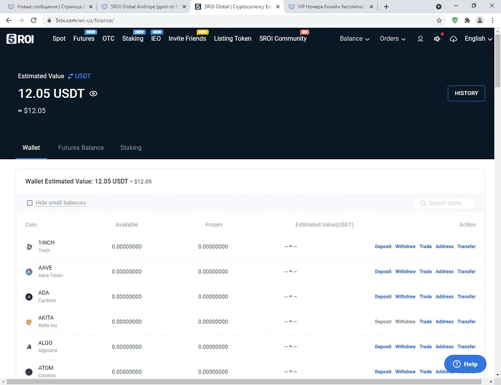Click Deposit for ATOM
The height and width of the screenshot is (385, 501).
(383, 372)
